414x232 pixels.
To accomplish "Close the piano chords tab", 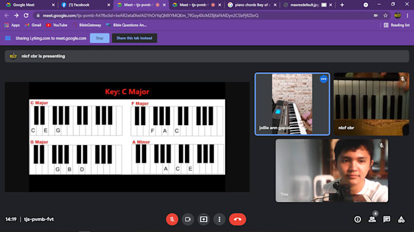I will [x=275, y=5].
